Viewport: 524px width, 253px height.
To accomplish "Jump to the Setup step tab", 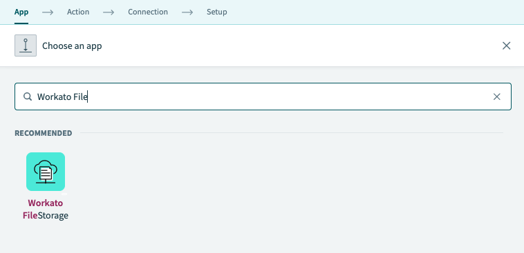I will click(x=217, y=12).
